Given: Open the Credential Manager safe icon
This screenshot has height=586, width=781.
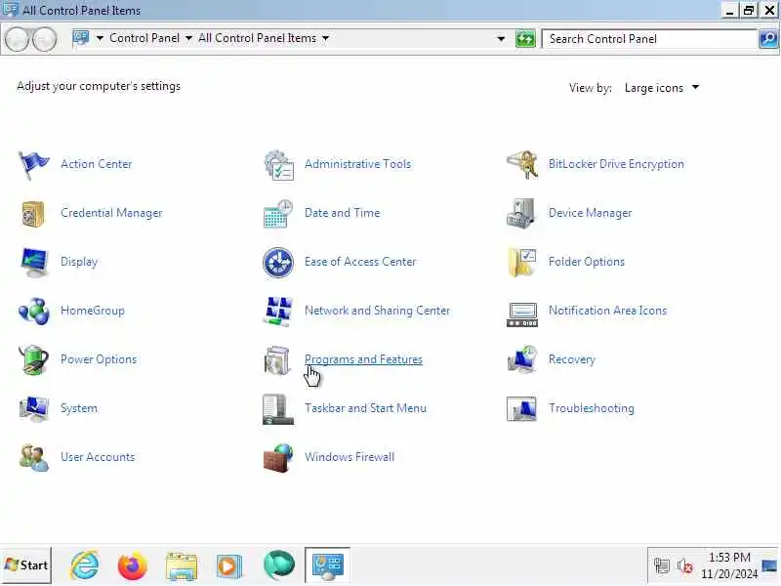Looking at the screenshot, I should click(34, 213).
